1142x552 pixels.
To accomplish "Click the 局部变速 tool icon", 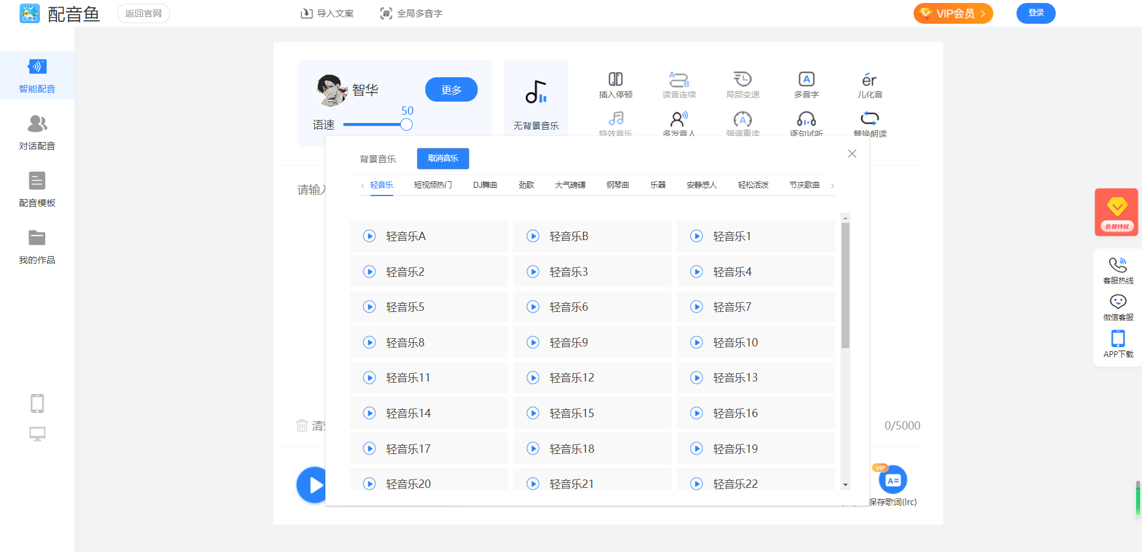I will point(742,79).
